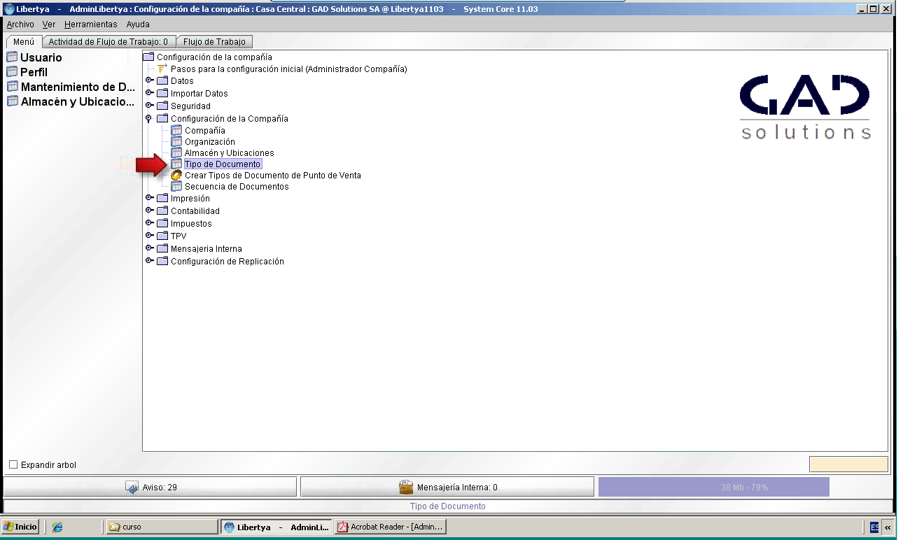
Task: Expand the Seguridad tree node
Action: 149,105
